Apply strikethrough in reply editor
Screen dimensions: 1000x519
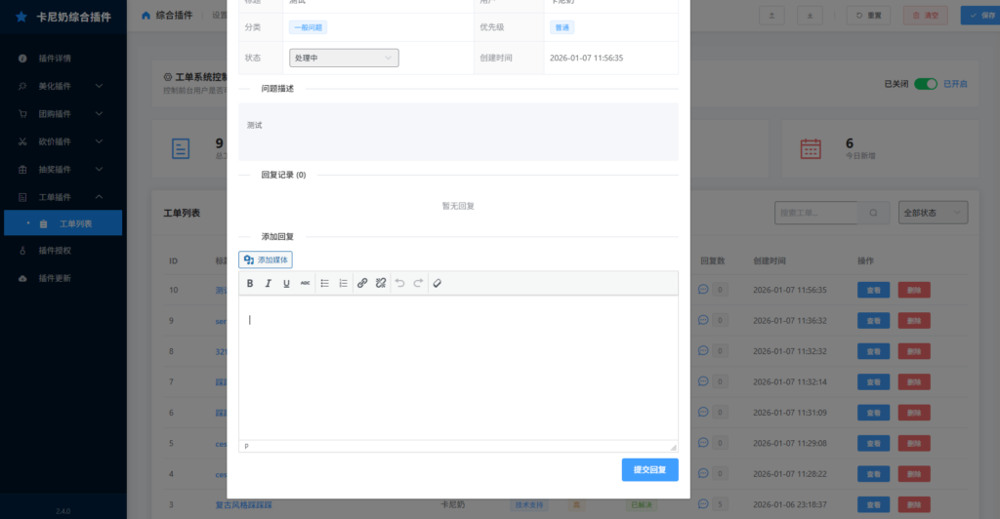305,283
